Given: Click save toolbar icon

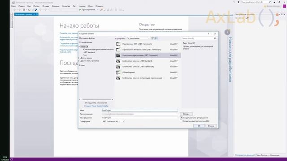Looking at the screenshot, I should point(33,10).
